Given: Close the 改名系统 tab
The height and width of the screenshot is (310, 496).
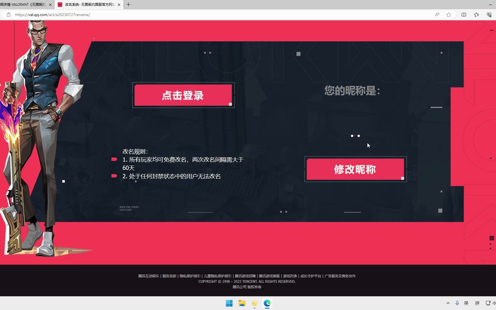Looking at the screenshot, I should click(119, 5).
